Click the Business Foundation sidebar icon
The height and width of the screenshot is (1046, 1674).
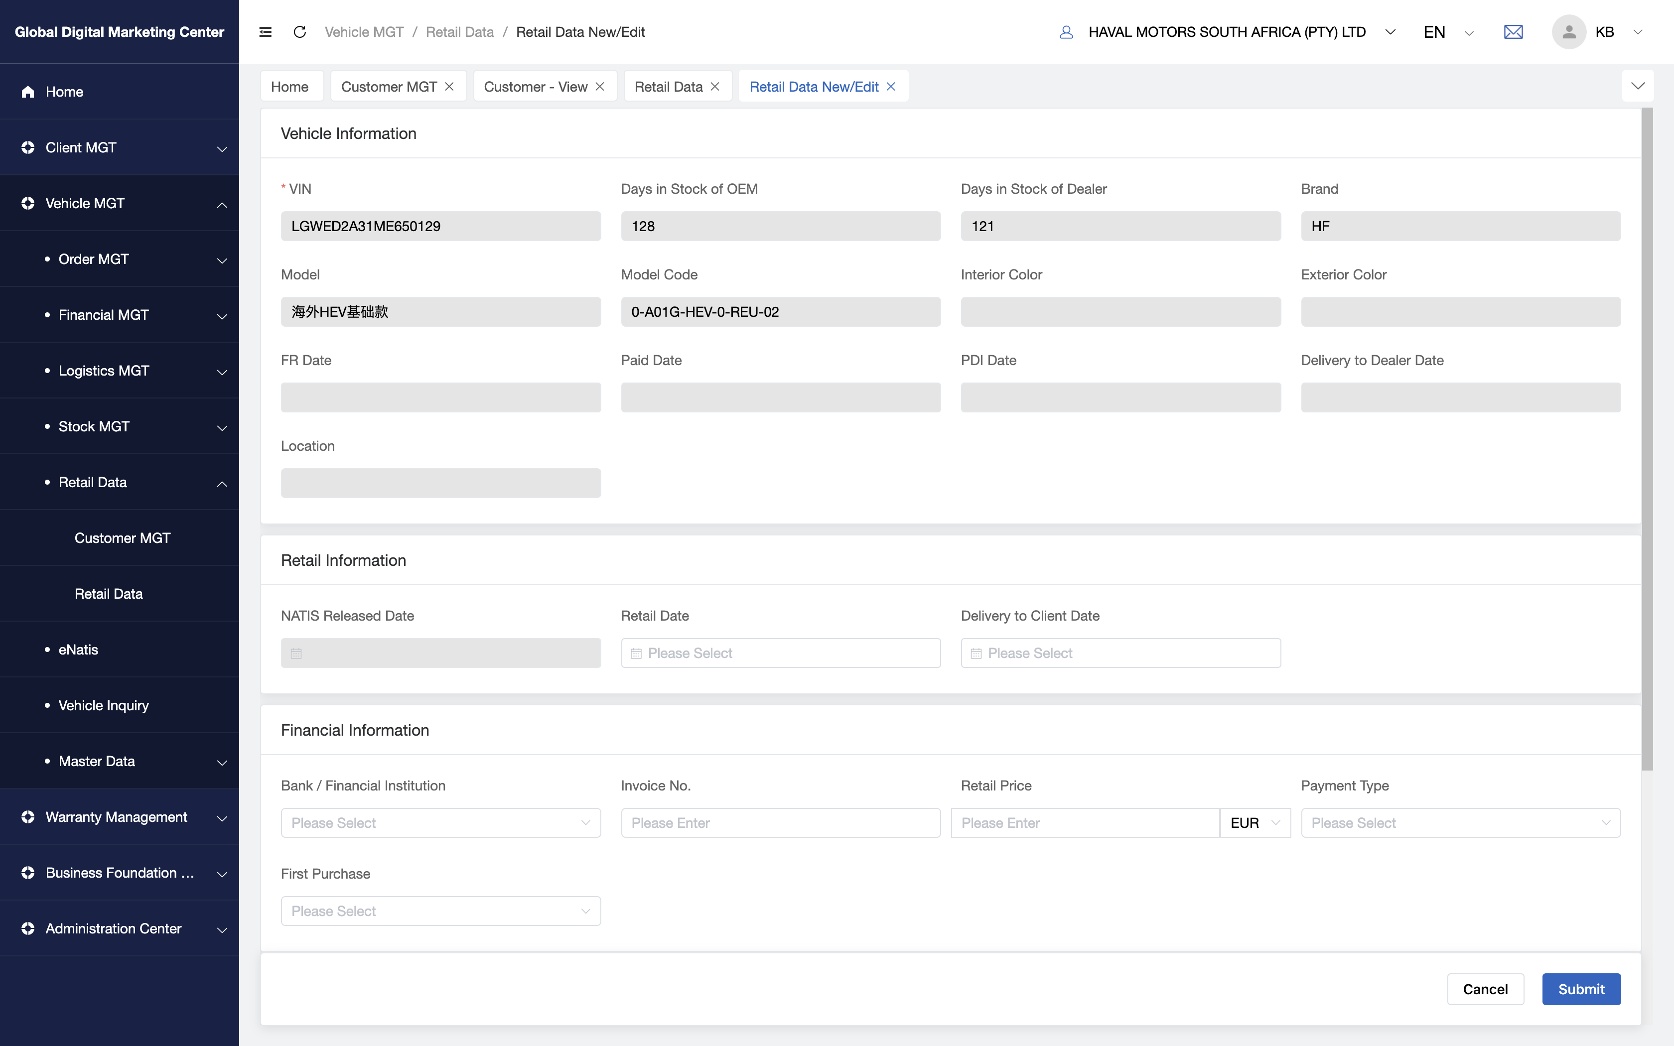(28, 873)
